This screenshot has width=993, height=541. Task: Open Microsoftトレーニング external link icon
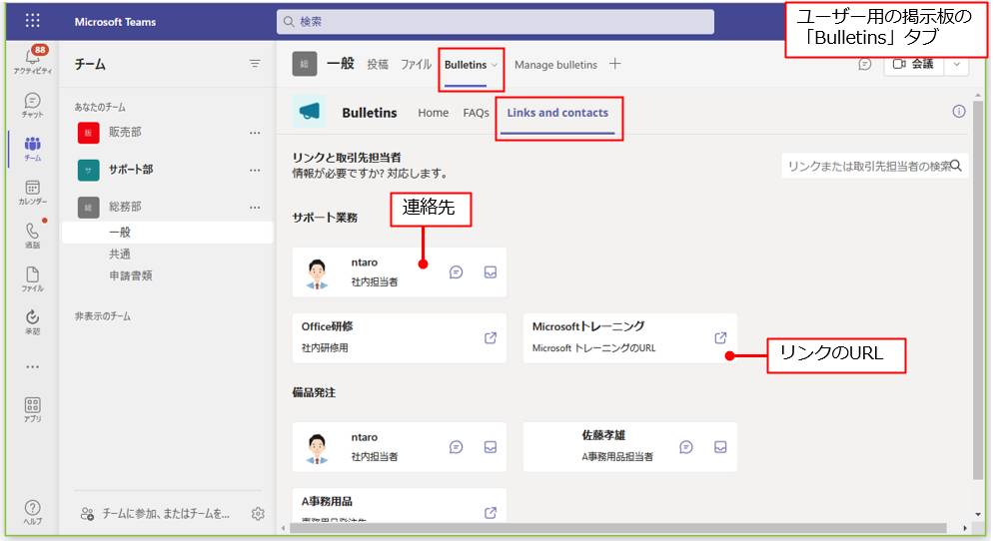(720, 338)
